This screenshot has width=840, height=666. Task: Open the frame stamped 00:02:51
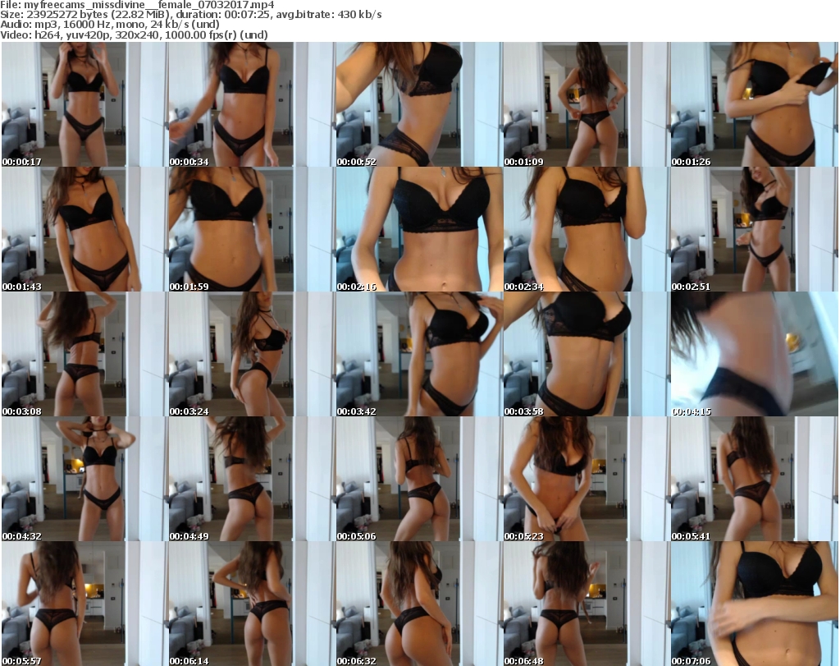754,229
